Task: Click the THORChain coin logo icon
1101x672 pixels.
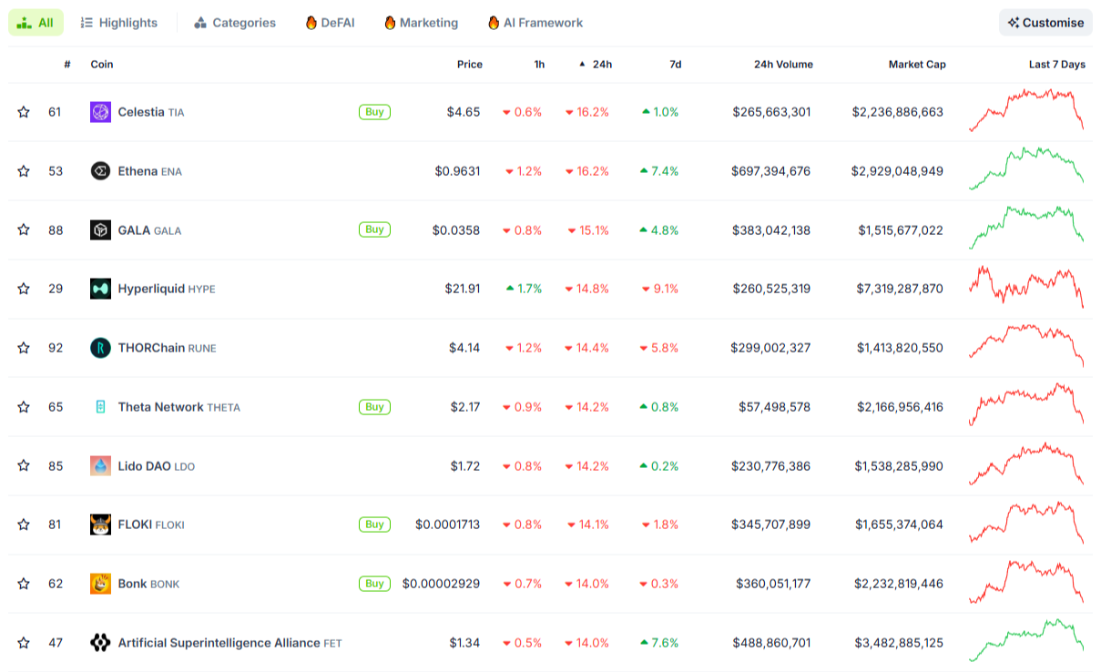Action: [100, 348]
